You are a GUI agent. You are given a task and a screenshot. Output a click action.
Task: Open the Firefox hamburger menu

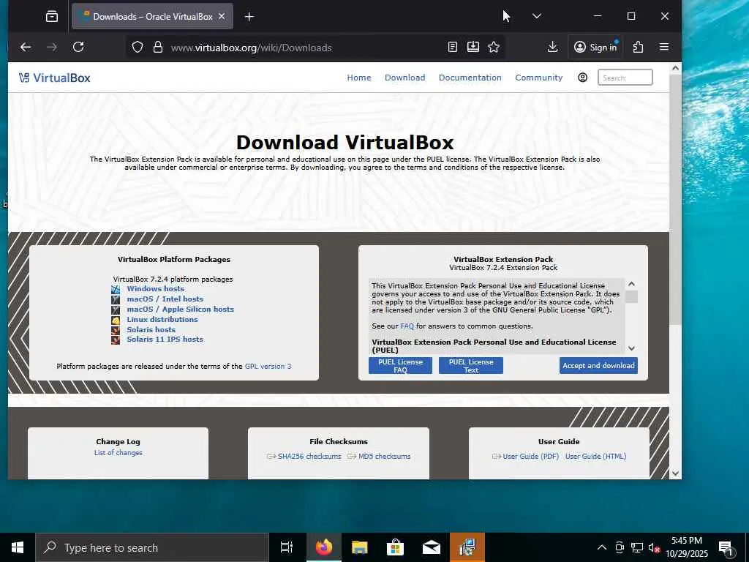(x=664, y=47)
